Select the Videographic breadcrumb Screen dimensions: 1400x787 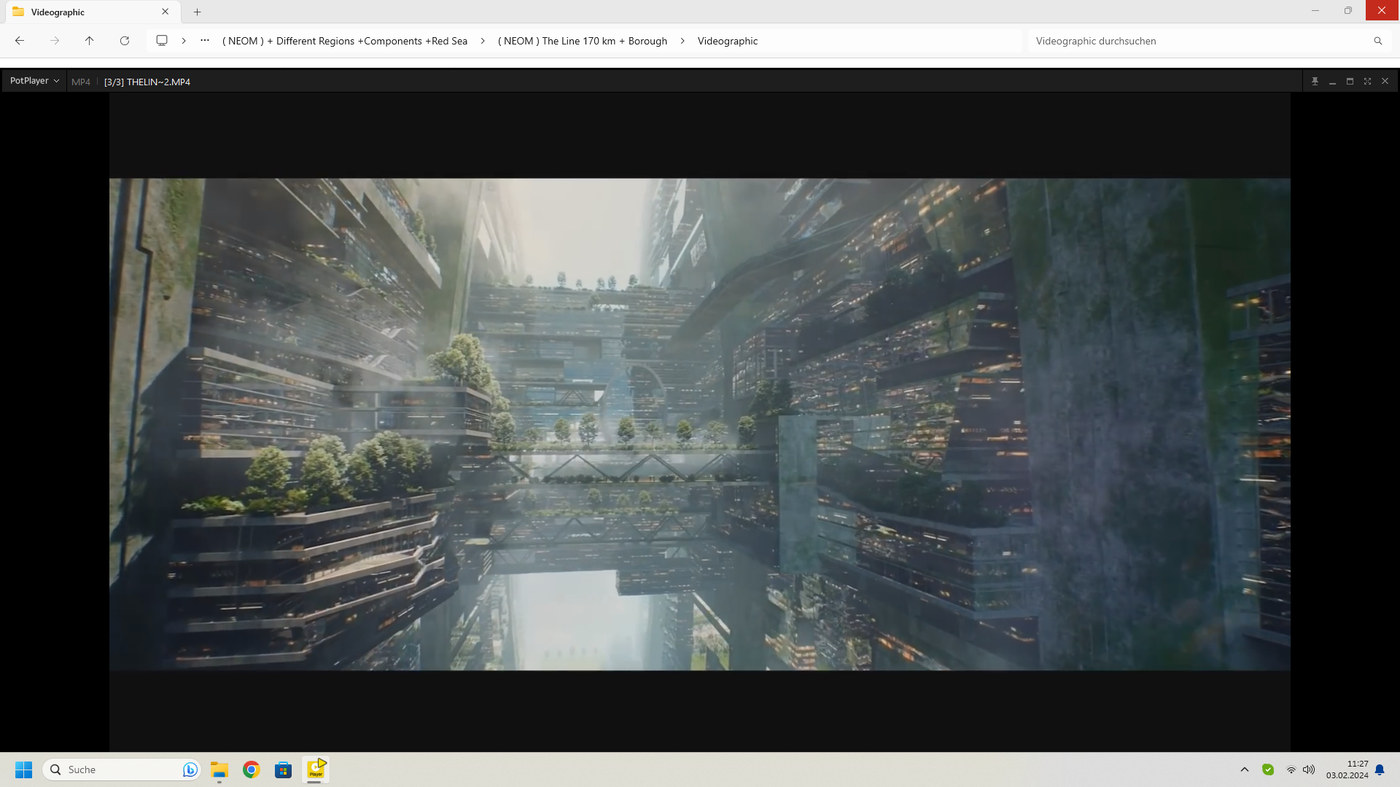tap(728, 41)
